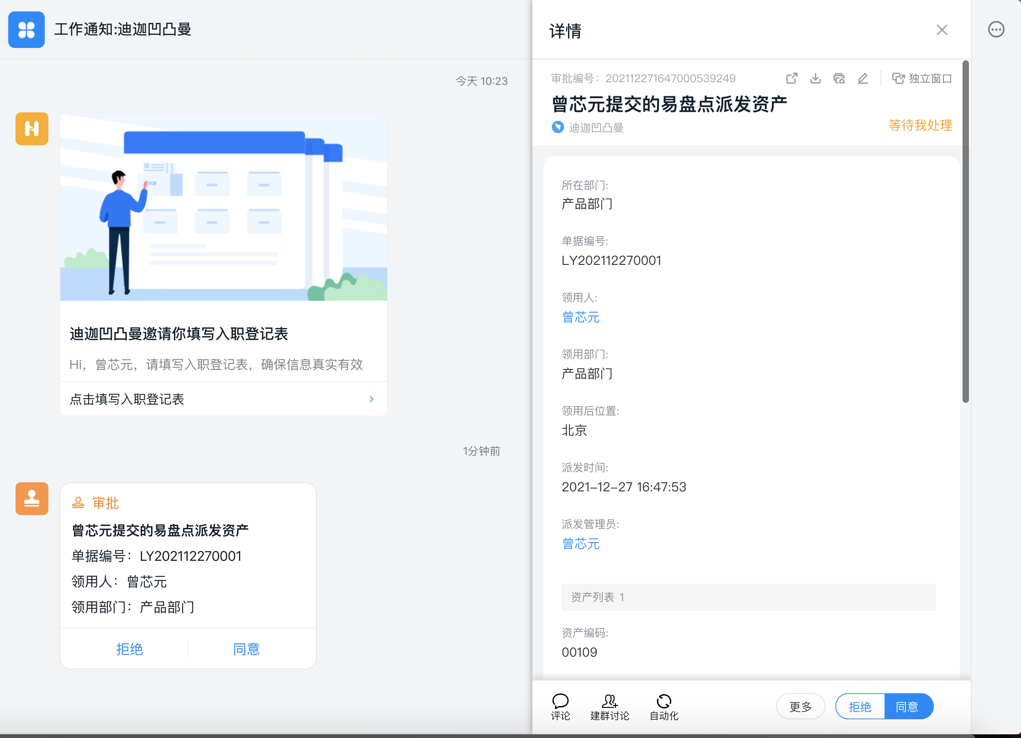The height and width of the screenshot is (738, 1021).
Task: Click 拒绝 in the details panel footer
Action: click(860, 706)
